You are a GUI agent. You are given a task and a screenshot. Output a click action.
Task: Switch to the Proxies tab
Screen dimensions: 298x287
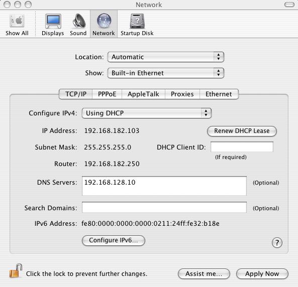click(182, 94)
